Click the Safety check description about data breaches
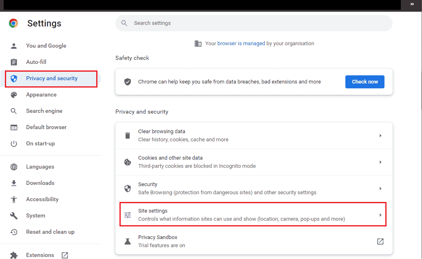This screenshot has width=422, height=259. coord(229,82)
